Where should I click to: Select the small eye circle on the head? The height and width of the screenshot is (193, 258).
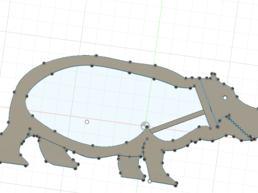(225, 98)
